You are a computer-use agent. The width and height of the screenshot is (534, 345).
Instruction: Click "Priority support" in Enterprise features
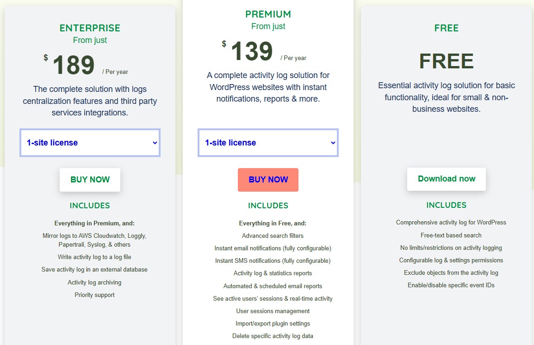click(94, 295)
